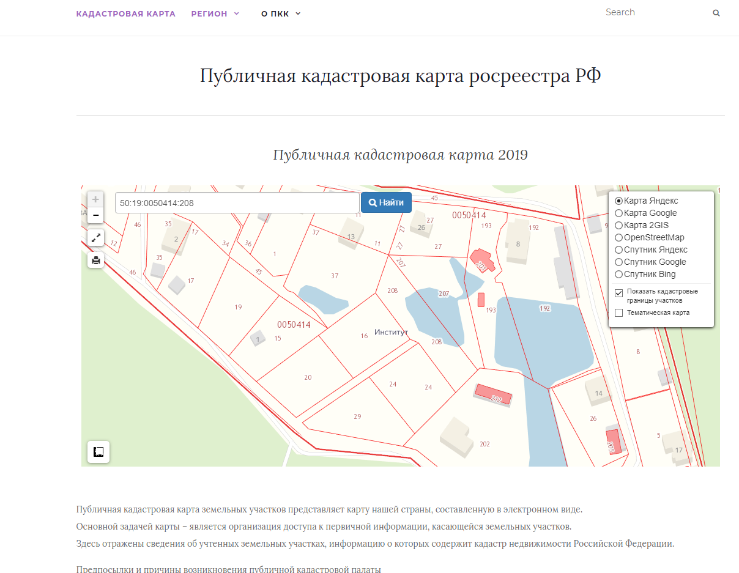Screen dimensions: 739x573
Task: Choose OpenStreetMap base layer
Action: (618, 237)
